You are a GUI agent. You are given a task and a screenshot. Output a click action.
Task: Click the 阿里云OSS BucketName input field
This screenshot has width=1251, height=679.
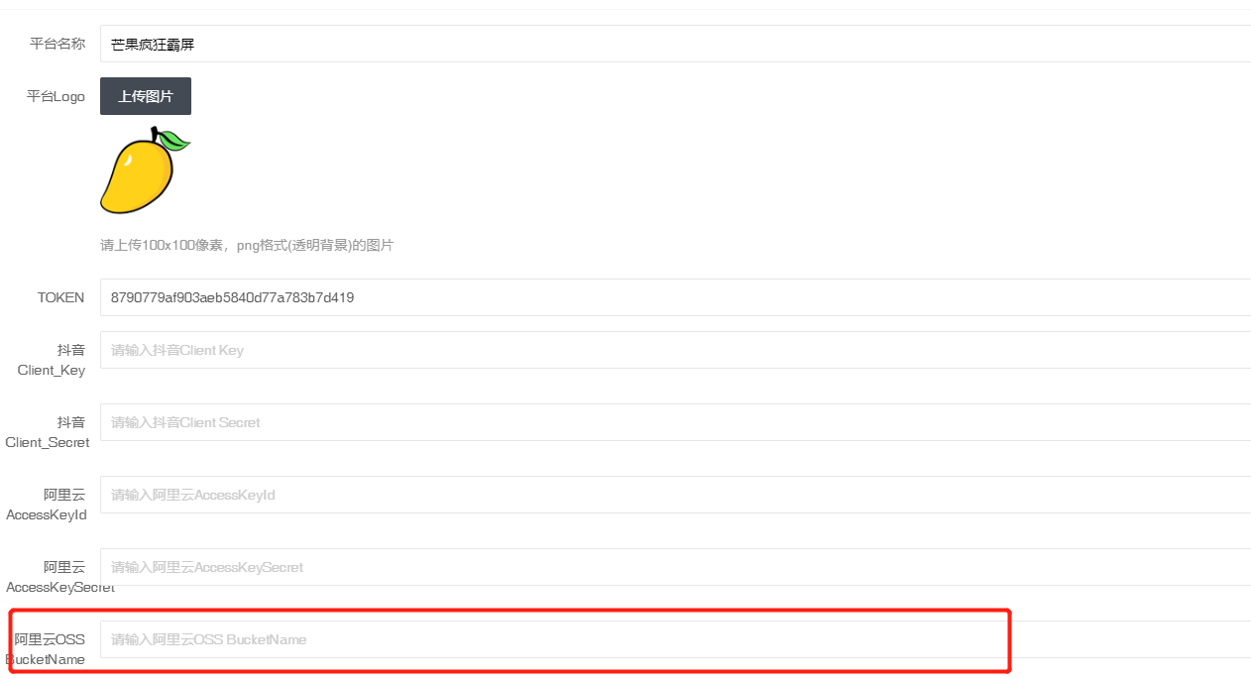(x=675, y=639)
